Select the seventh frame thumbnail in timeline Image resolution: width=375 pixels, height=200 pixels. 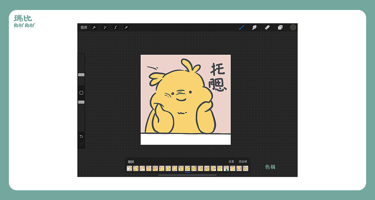[x=168, y=168]
